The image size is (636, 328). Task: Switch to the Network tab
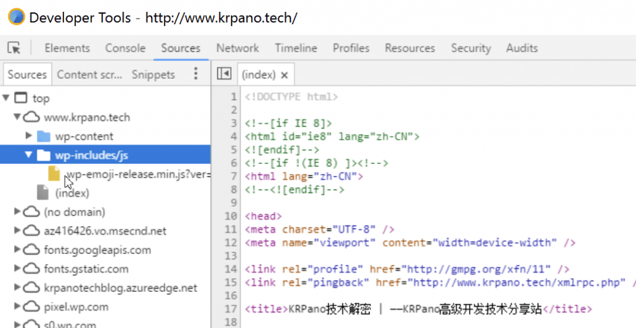pyautogui.click(x=237, y=48)
